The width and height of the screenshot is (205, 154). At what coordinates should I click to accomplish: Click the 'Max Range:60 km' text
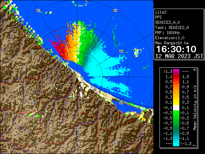[172, 43]
